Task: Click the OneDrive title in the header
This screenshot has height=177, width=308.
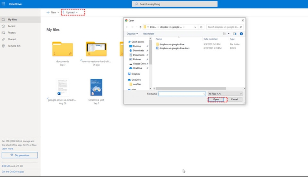Action: [15, 4]
